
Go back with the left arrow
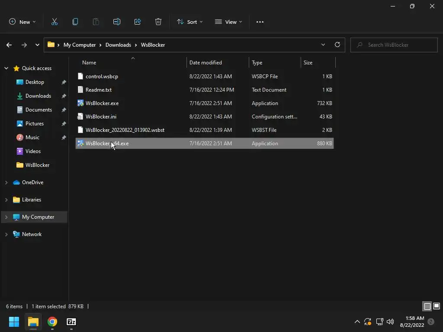(x=9, y=45)
